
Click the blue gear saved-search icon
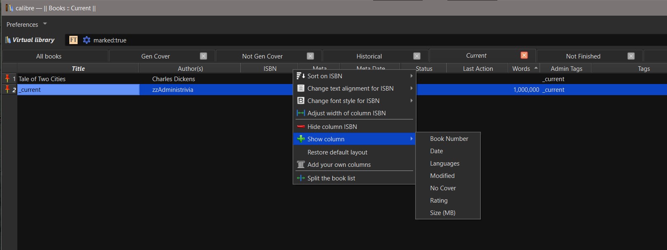[87, 40]
